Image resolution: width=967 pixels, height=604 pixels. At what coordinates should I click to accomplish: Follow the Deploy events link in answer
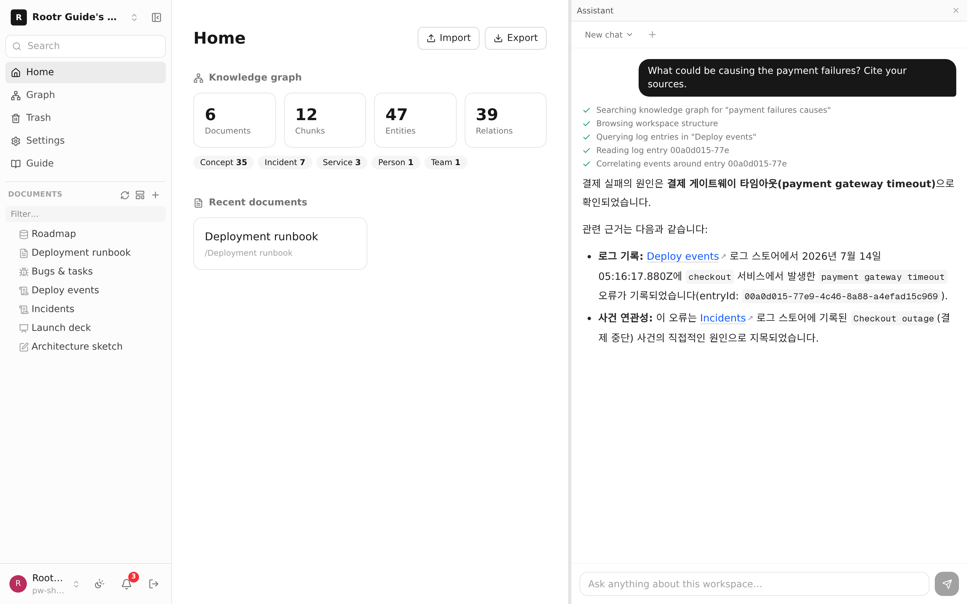[x=683, y=256]
